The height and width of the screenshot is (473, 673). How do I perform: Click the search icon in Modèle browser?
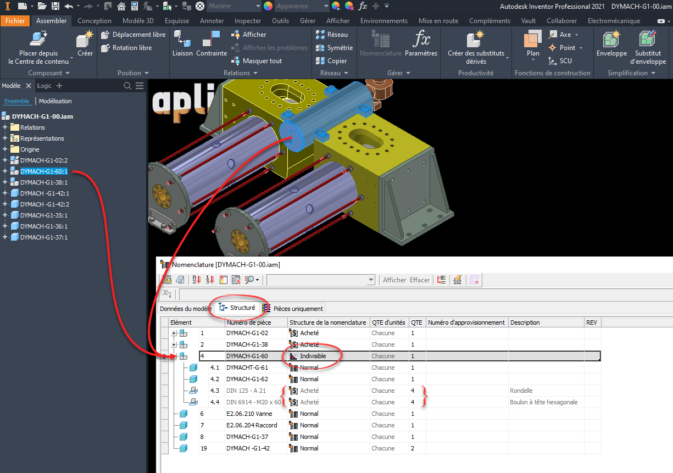[x=127, y=86]
